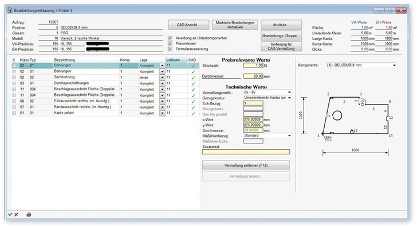Click the Modell field Viereck, 2 rechte Winkel
Screen dimensions: 417x228
click(x=80, y=38)
